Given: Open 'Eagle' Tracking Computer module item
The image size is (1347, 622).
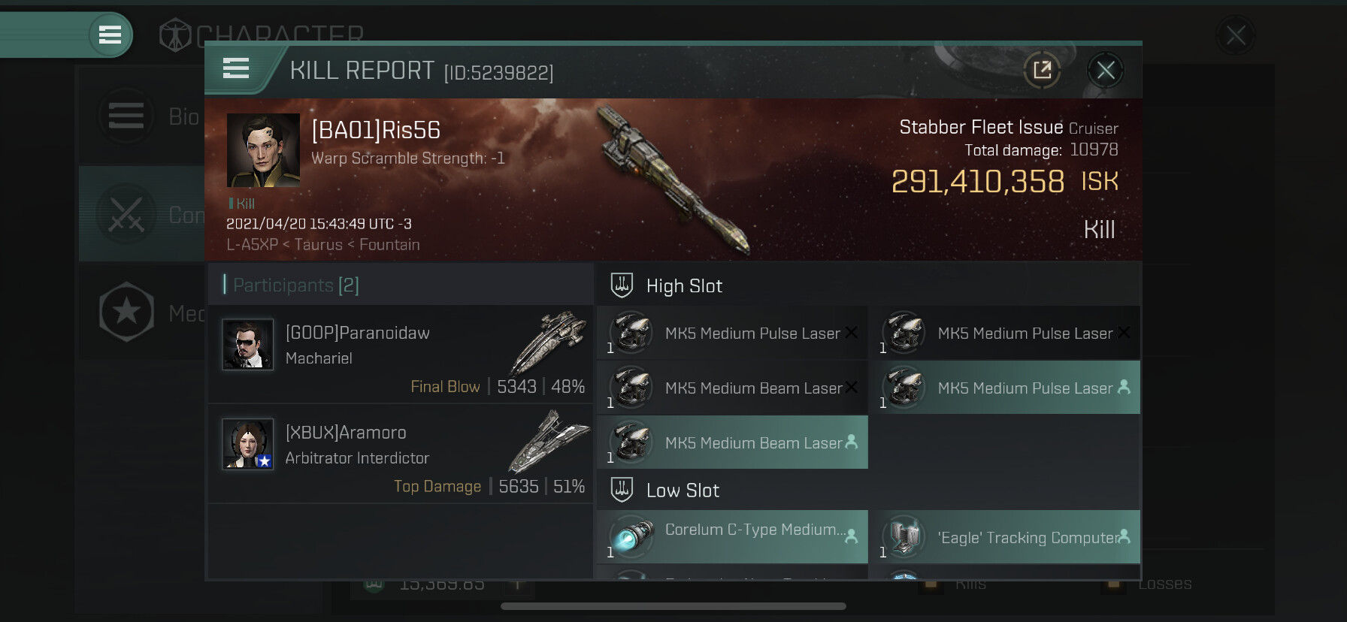Looking at the screenshot, I should (x=1005, y=537).
